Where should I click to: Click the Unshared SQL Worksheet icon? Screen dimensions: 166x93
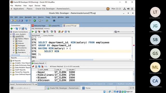[x=59, y=32]
